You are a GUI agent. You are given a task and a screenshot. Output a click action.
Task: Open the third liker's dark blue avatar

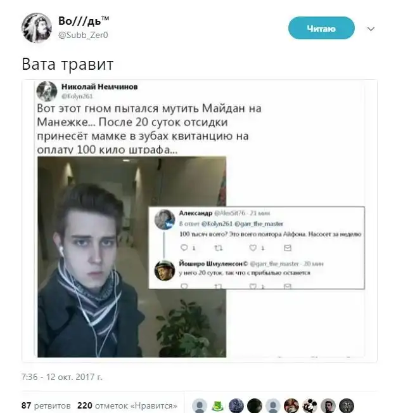(236, 406)
